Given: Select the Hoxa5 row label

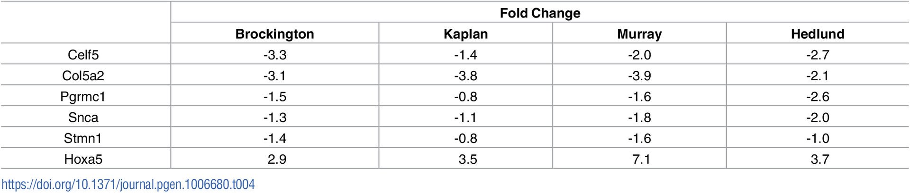Looking at the screenshot, I should (x=83, y=159).
